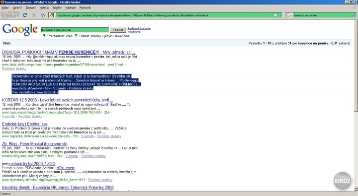Click the Google search query field
Screen dimensions: 358x196
tap(75, 30)
